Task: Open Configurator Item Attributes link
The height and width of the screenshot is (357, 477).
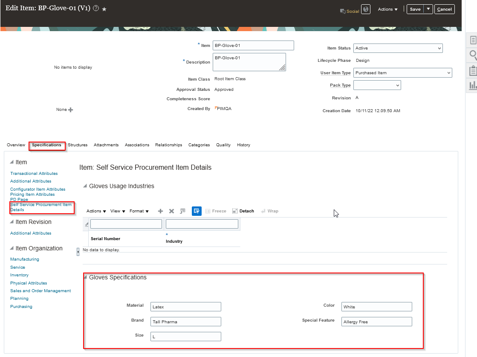Action: [x=38, y=189]
